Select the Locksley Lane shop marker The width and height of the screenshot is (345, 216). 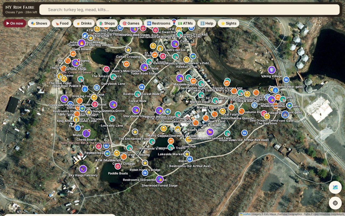tap(112, 119)
